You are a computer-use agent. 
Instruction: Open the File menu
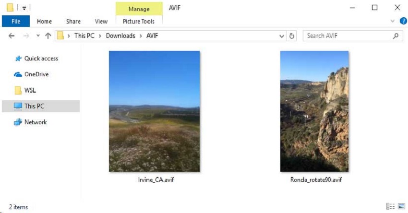(x=16, y=21)
